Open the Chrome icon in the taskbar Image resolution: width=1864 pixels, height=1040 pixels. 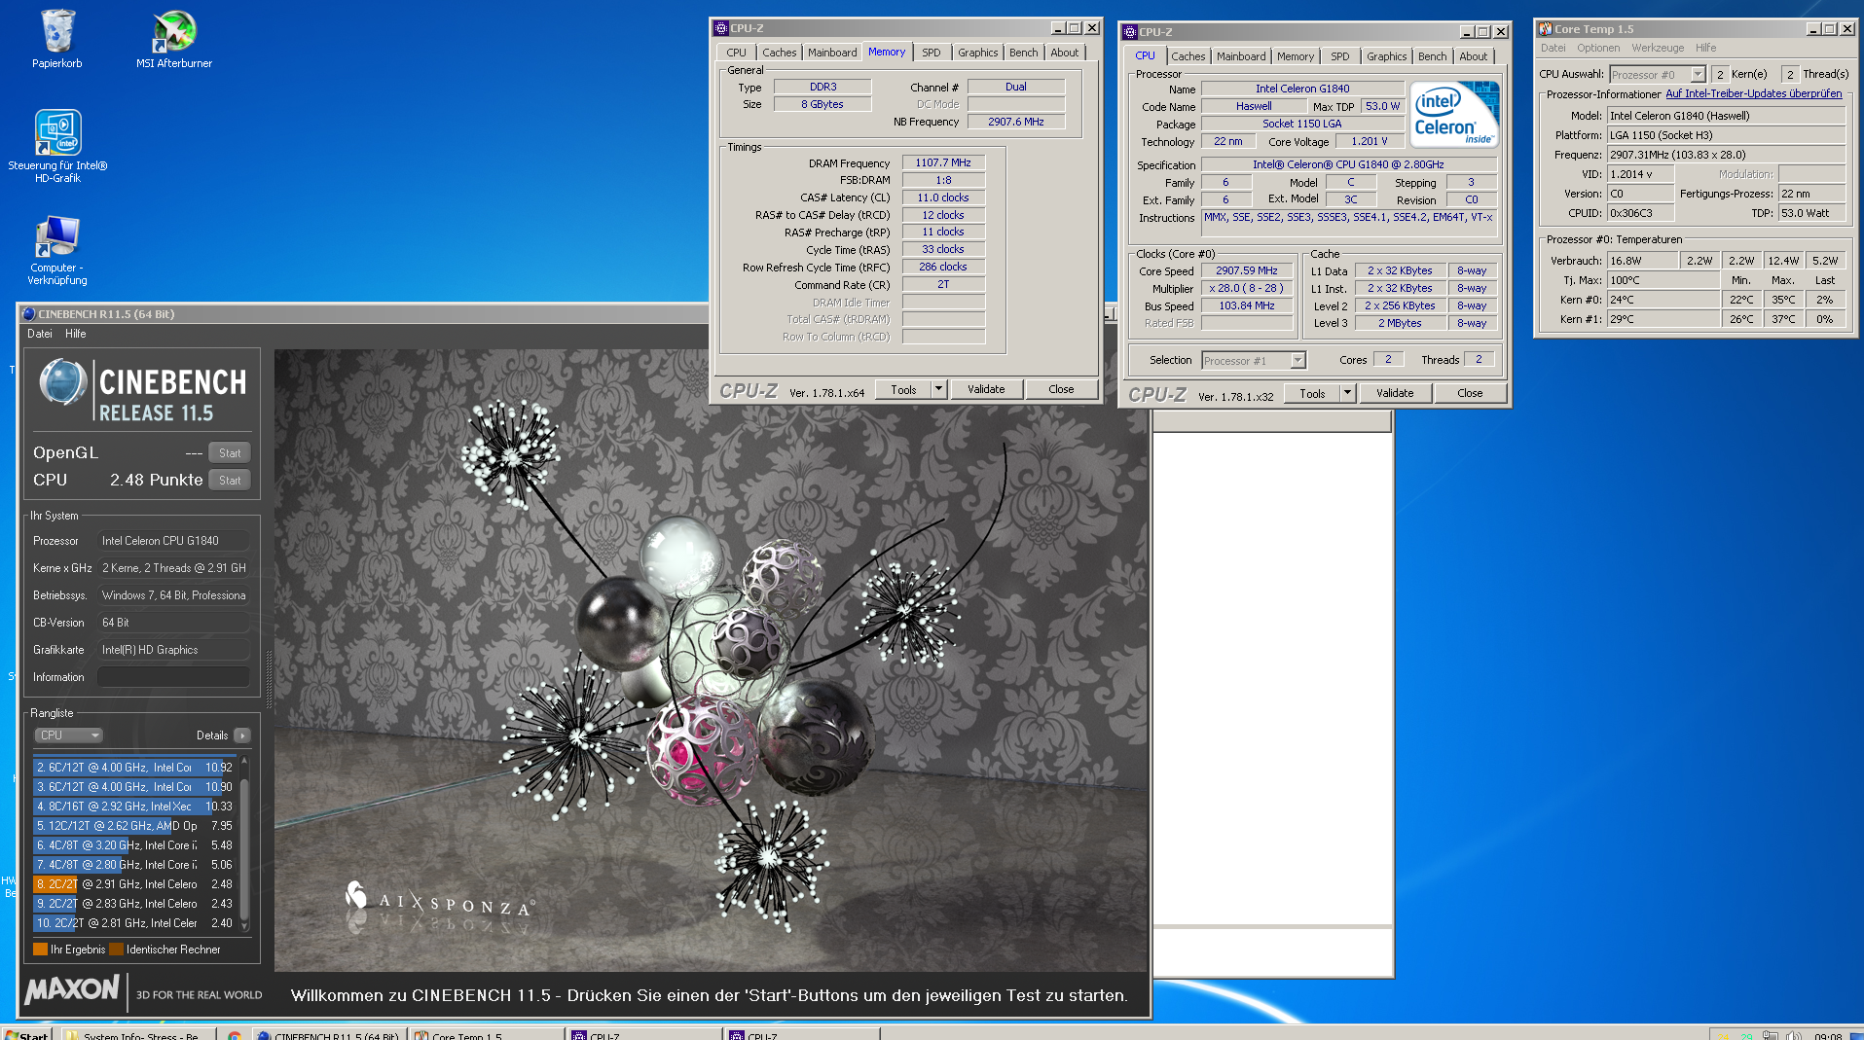pyautogui.click(x=234, y=1035)
